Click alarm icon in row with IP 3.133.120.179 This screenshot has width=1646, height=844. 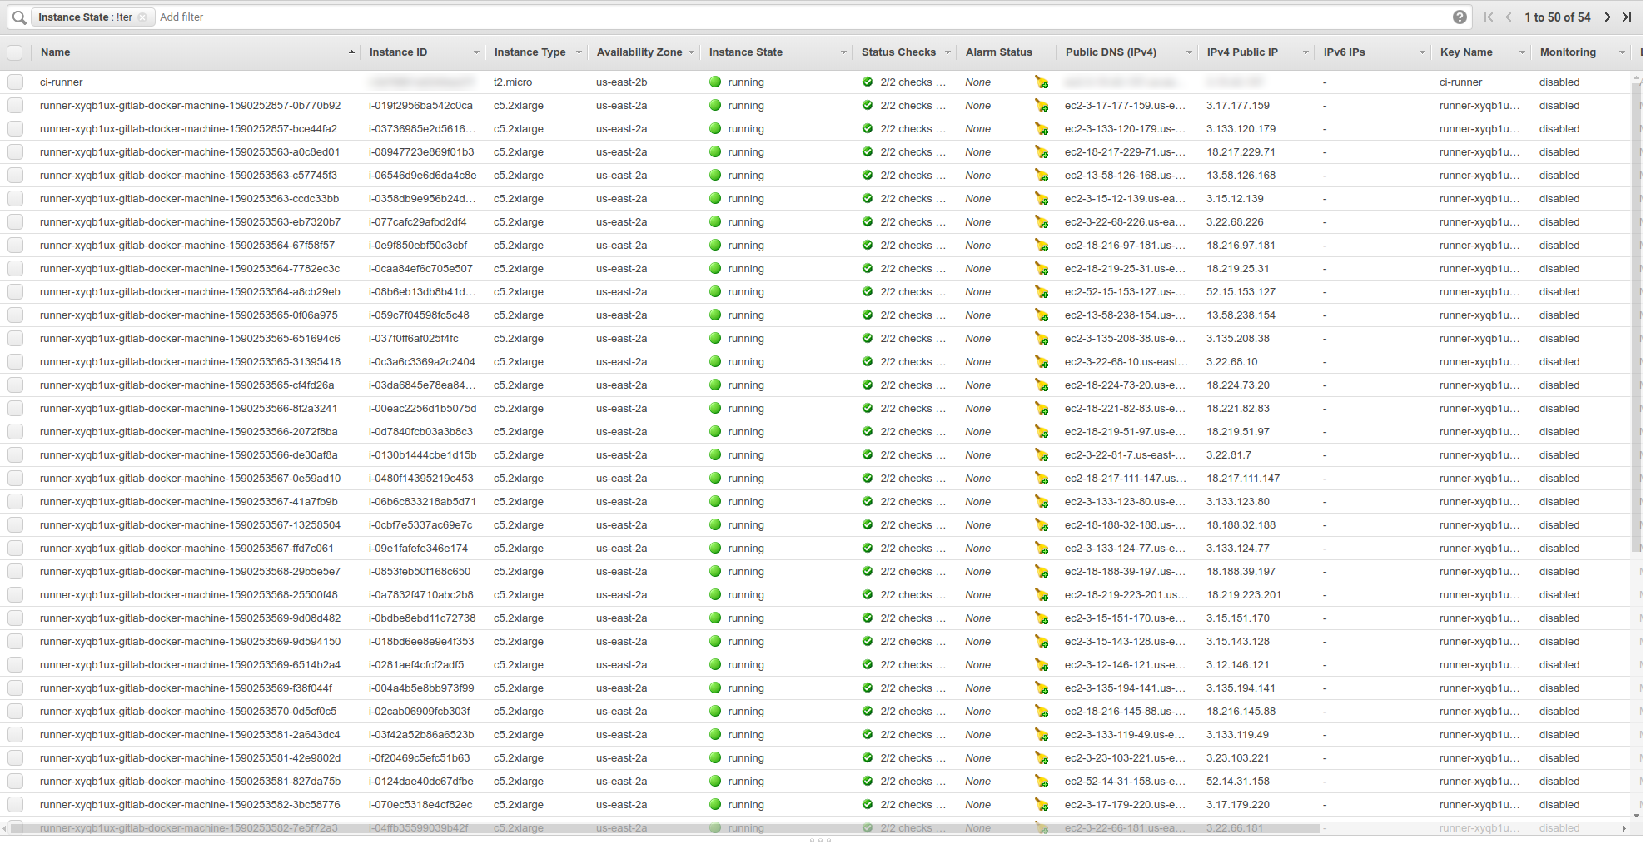[x=1042, y=129]
